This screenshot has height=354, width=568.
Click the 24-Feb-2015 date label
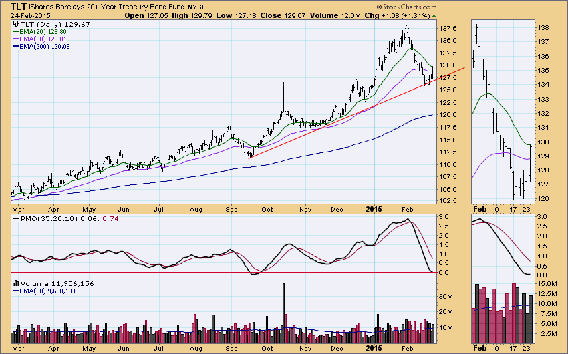(31, 16)
